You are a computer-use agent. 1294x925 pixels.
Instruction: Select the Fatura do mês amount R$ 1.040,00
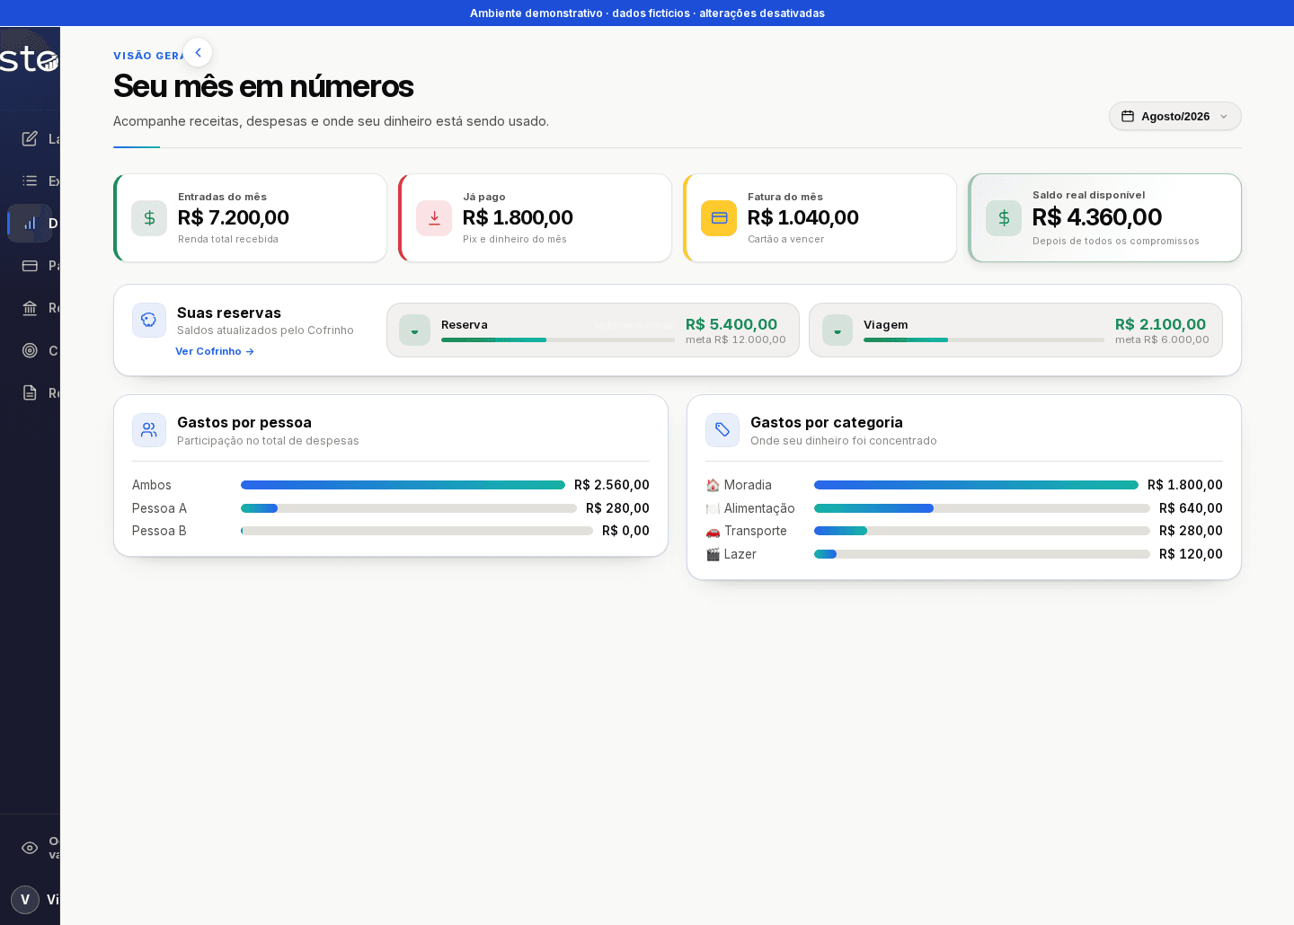[x=803, y=217]
